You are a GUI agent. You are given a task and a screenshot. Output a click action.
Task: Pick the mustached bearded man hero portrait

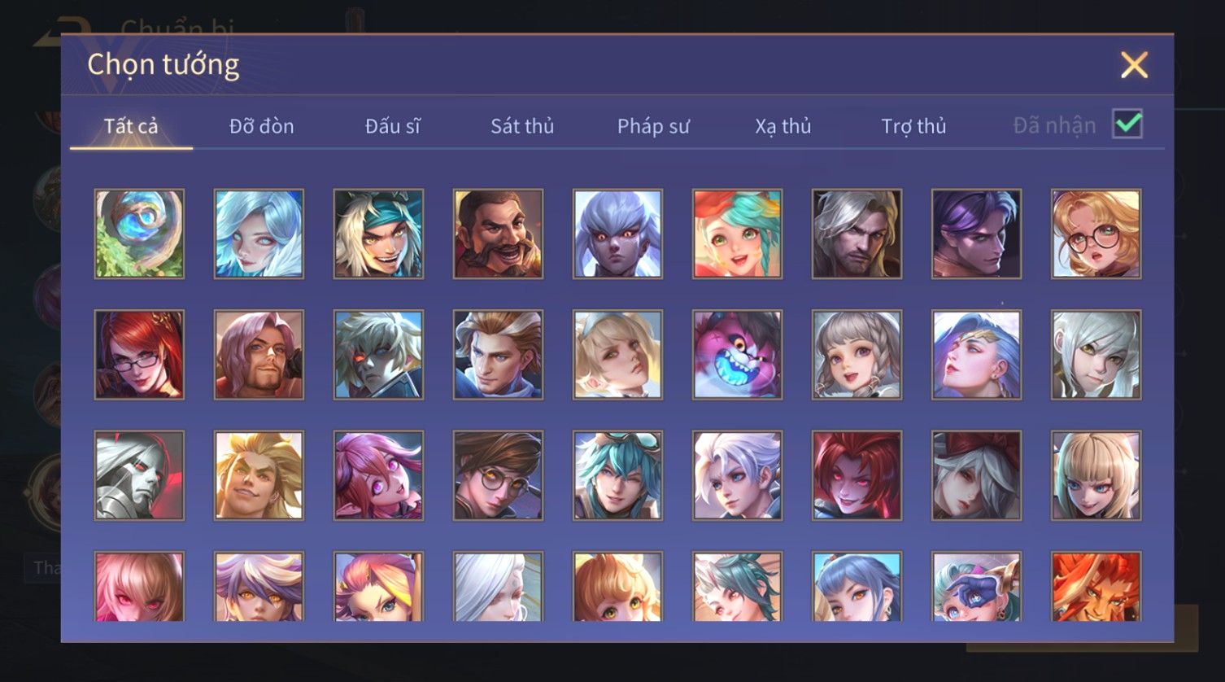click(x=498, y=234)
